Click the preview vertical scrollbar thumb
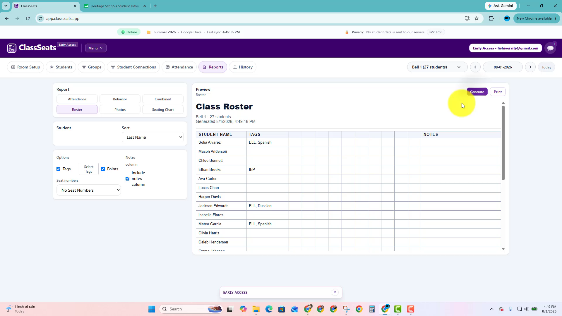 [x=503, y=143]
